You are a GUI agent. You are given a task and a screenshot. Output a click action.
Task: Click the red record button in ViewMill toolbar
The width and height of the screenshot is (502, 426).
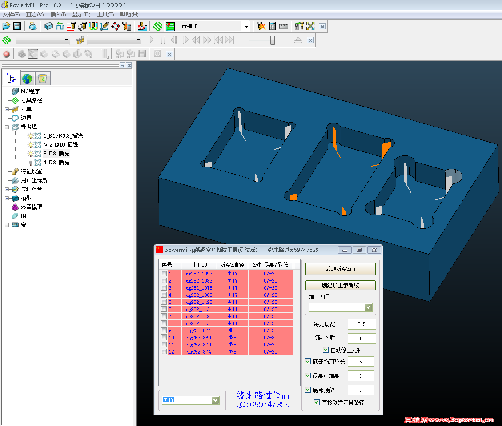point(7,54)
